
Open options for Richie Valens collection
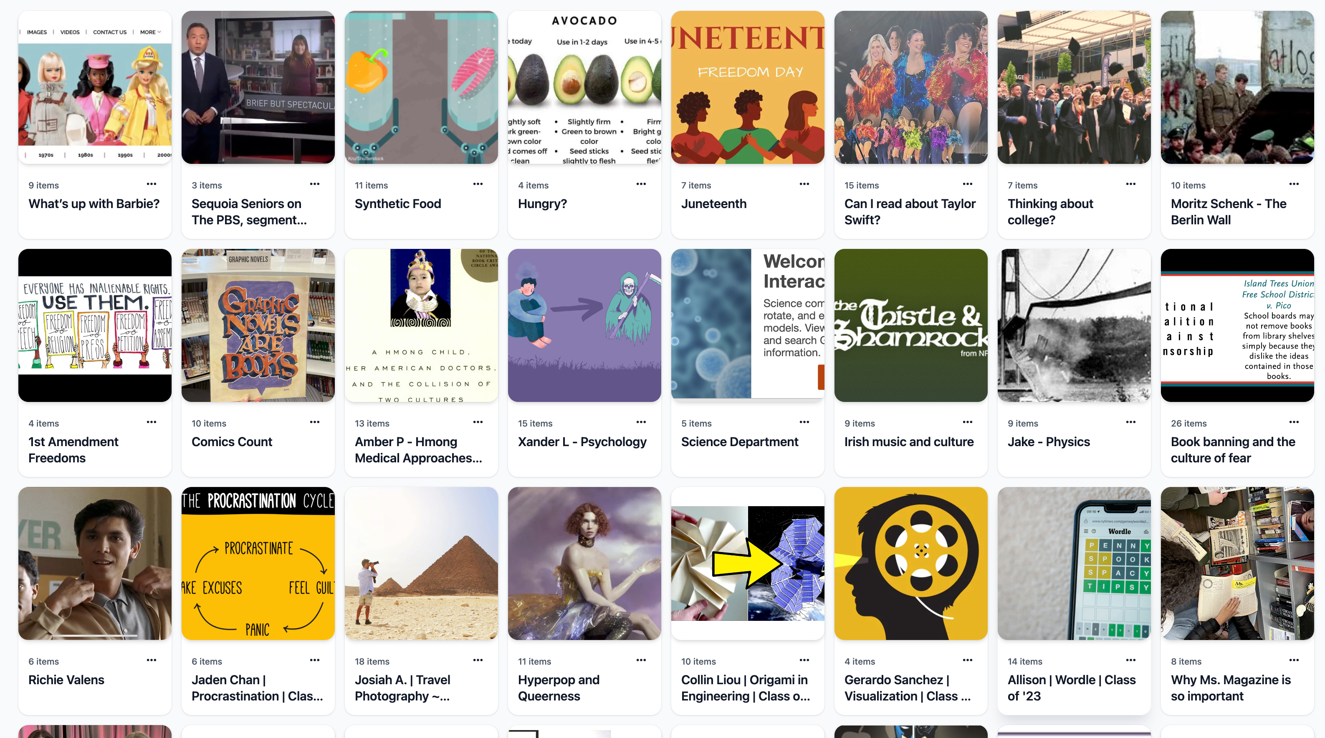click(151, 660)
